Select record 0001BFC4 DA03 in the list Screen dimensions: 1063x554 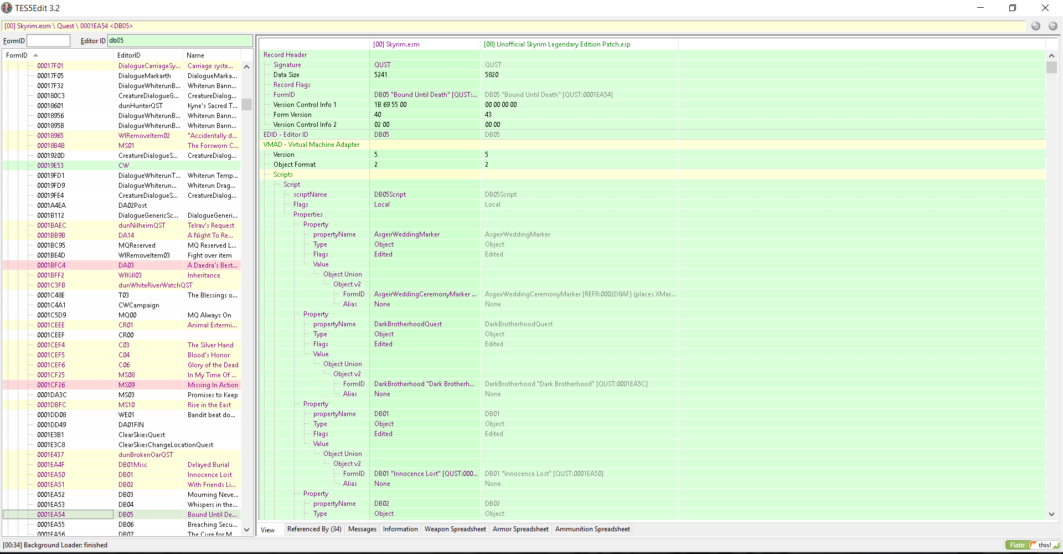click(122, 265)
